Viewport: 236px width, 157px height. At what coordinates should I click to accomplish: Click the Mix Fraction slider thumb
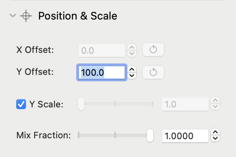[x=150, y=135]
